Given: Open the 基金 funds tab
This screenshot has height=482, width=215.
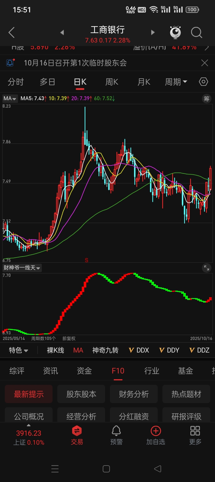Looking at the screenshot, I should 185,371.
